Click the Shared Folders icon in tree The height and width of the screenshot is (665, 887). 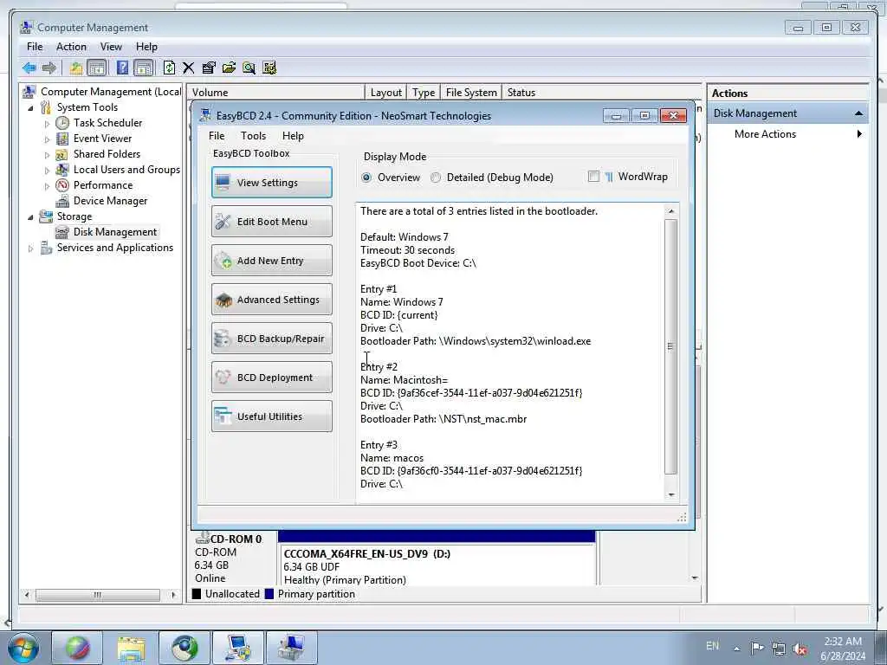coord(62,154)
